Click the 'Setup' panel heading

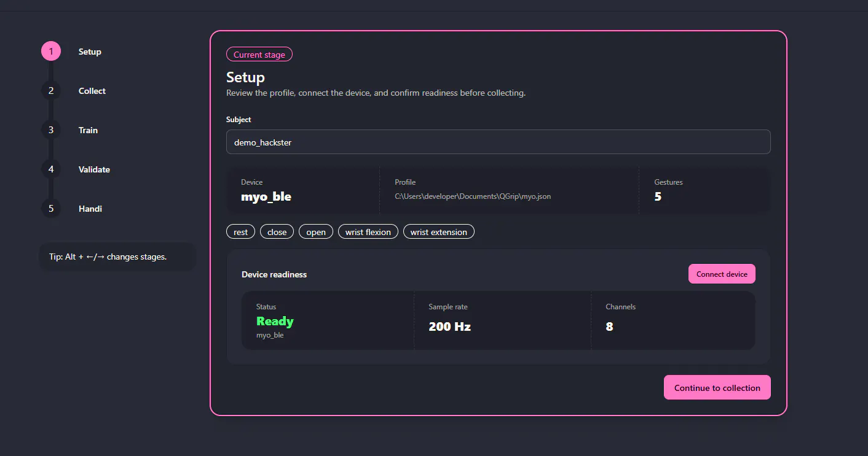[246, 77]
